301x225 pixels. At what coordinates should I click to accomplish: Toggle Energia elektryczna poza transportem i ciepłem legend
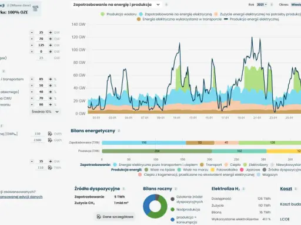coord(155,165)
